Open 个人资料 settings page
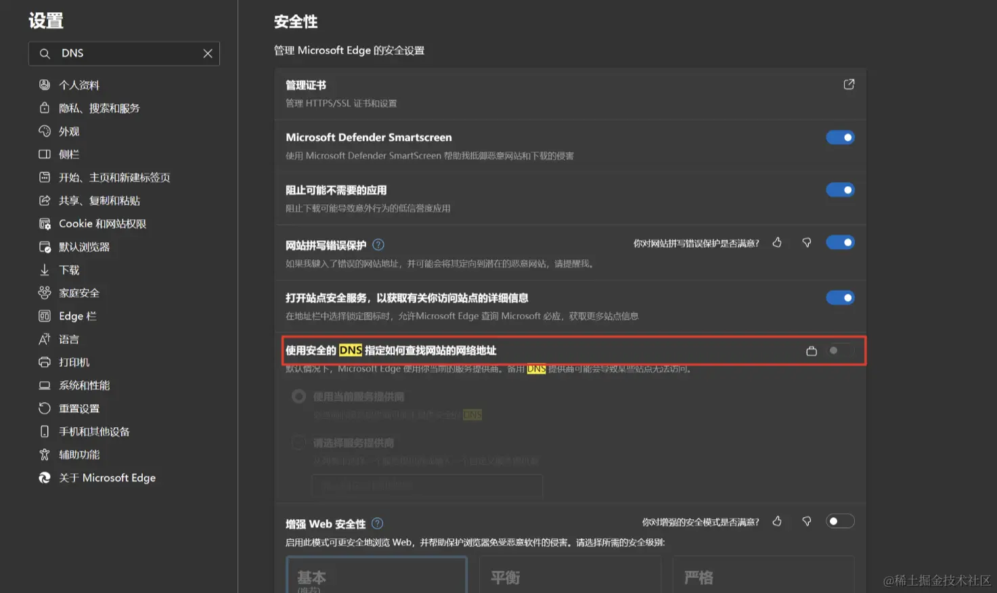Image resolution: width=997 pixels, height=593 pixels. tap(79, 85)
